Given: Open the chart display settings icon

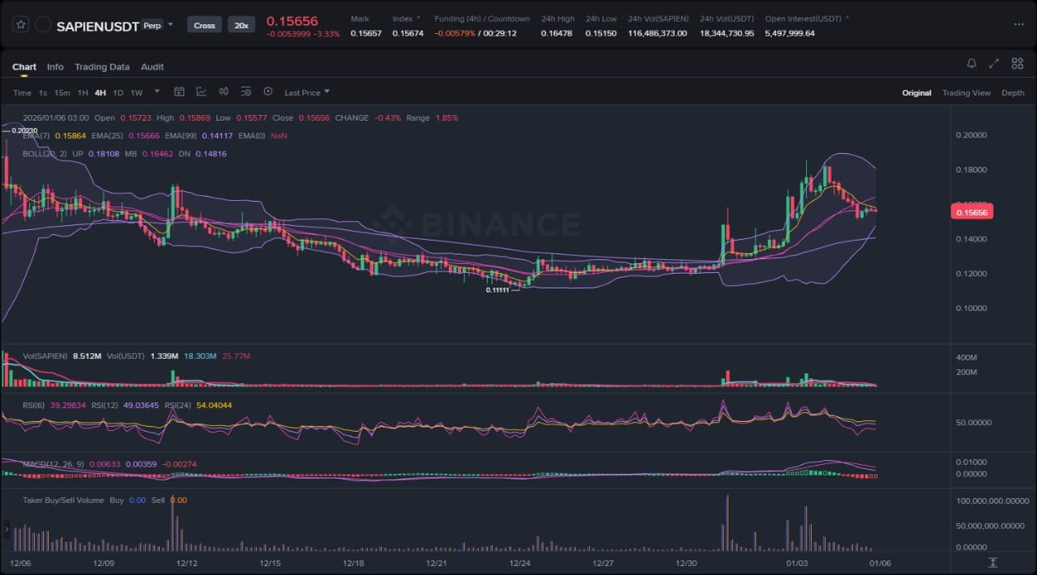Looking at the screenshot, I should coord(245,92).
